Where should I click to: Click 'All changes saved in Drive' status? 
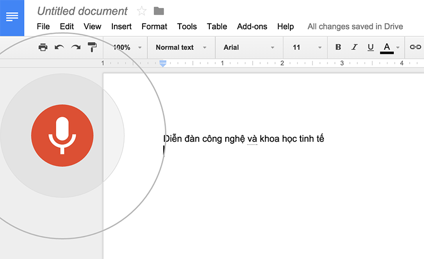[355, 26]
